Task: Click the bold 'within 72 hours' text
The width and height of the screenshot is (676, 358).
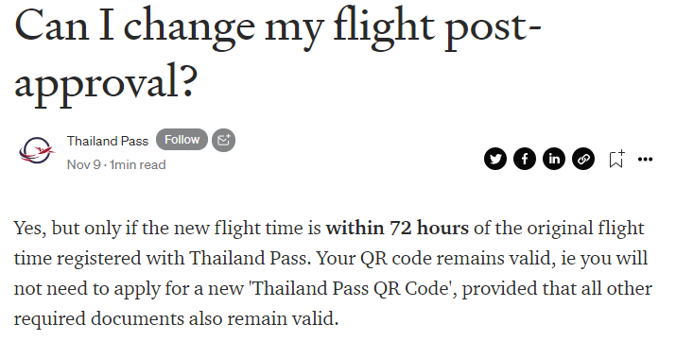Action: click(397, 228)
